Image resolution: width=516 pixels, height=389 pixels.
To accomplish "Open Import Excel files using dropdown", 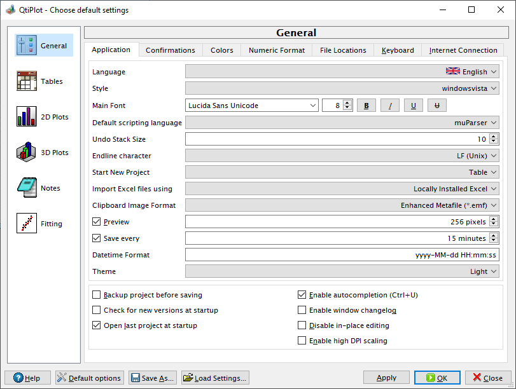I will point(342,189).
